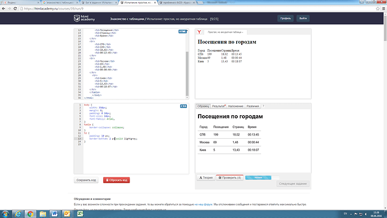Click the HTML badge in the editor

183,31
